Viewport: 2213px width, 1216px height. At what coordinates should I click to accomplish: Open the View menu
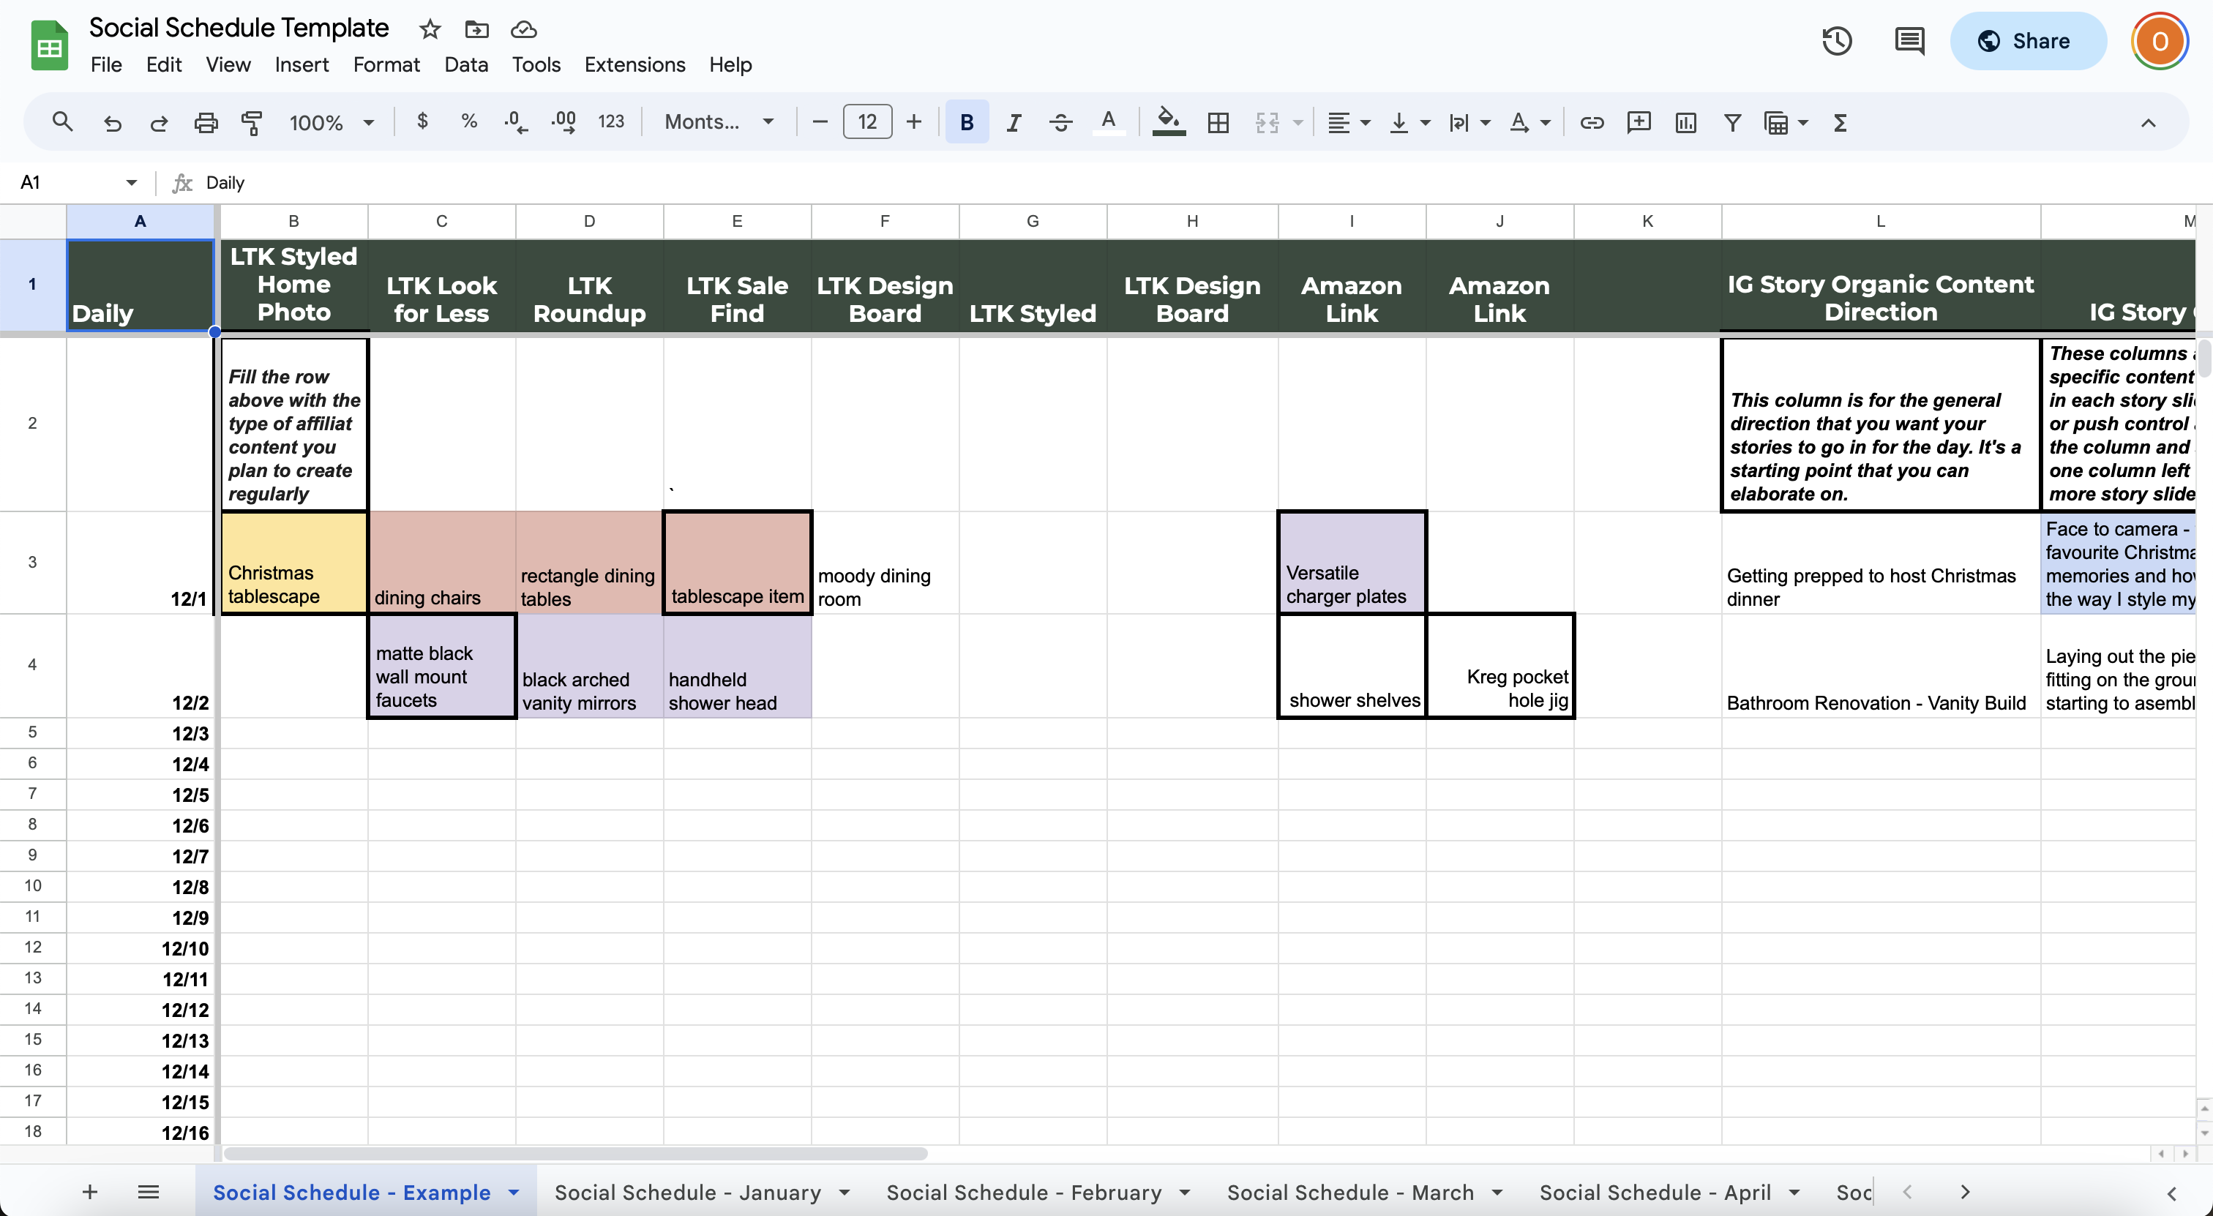(x=228, y=64)
